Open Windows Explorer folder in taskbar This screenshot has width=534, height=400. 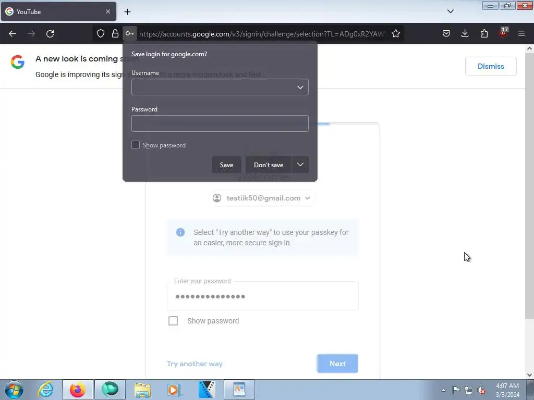tap(142, 390)
